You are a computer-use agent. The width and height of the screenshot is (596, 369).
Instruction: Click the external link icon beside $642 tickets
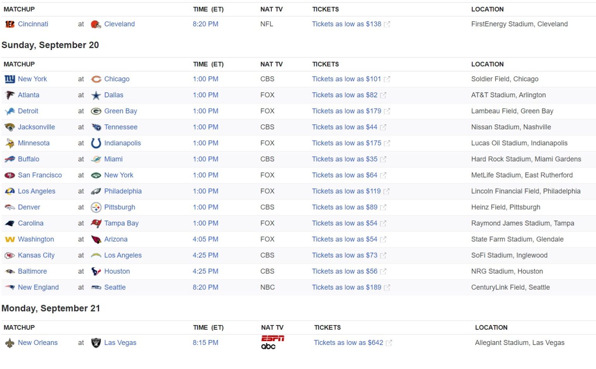point(389,343)
